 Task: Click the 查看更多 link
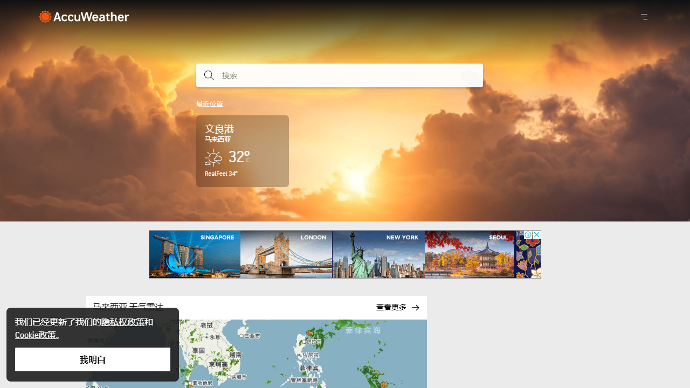coord(391,307)
